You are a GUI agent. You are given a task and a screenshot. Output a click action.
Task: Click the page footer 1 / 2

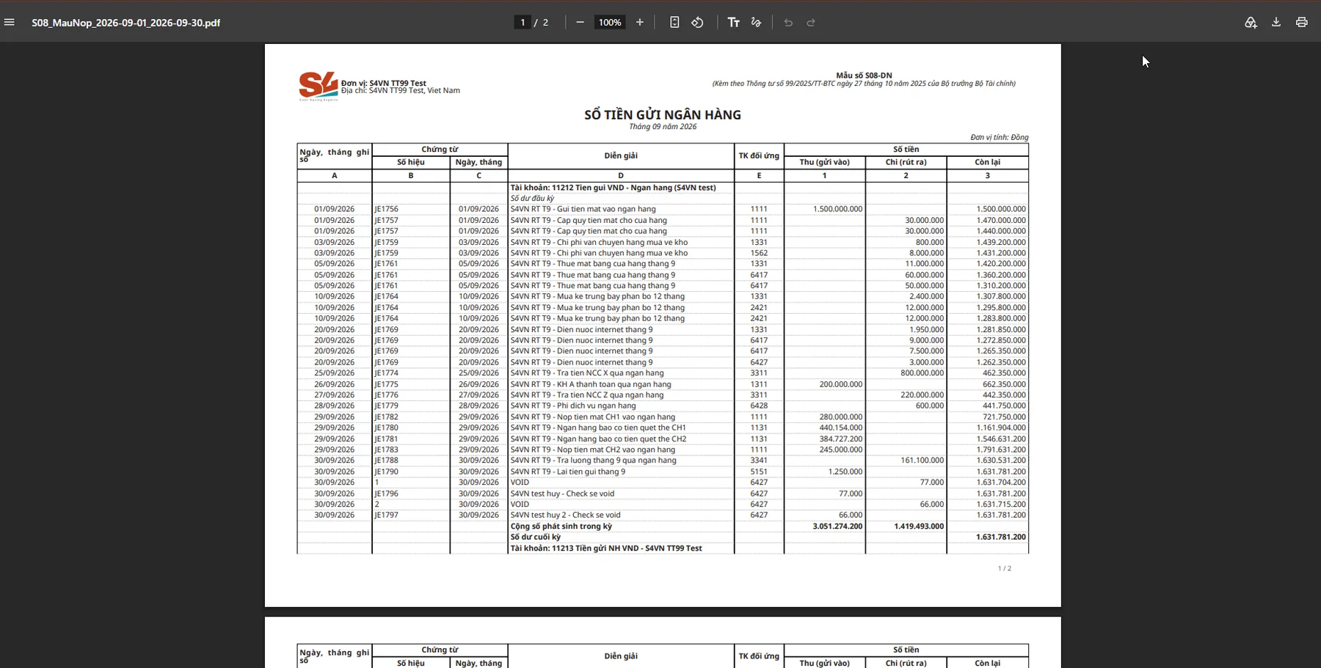click(1005, 568)
